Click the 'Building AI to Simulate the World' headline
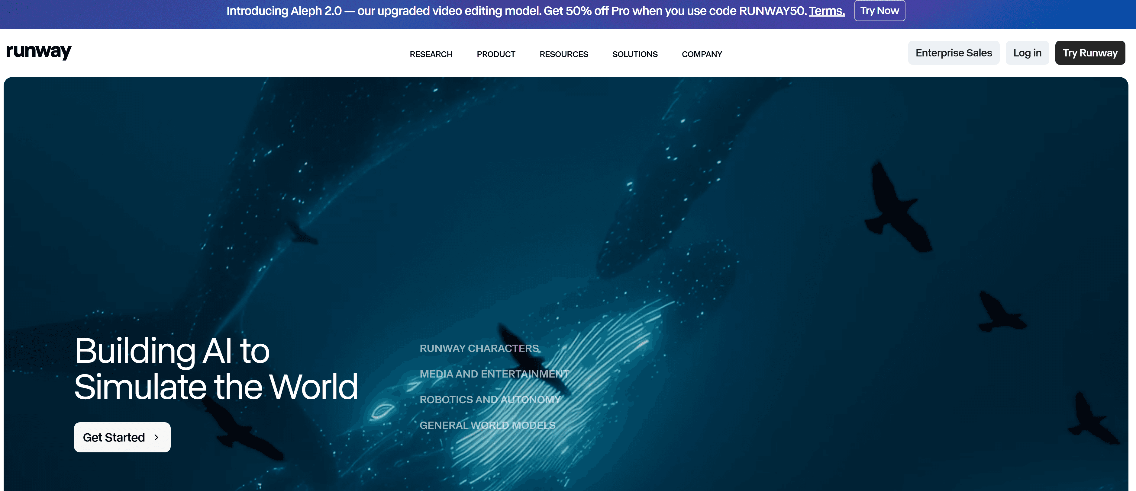This screenshot has height=491, width=1136. (x=216, y=368)
